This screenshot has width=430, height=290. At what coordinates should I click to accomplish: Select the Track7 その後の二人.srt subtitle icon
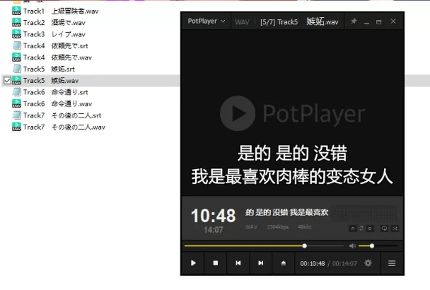coord(17,115)
